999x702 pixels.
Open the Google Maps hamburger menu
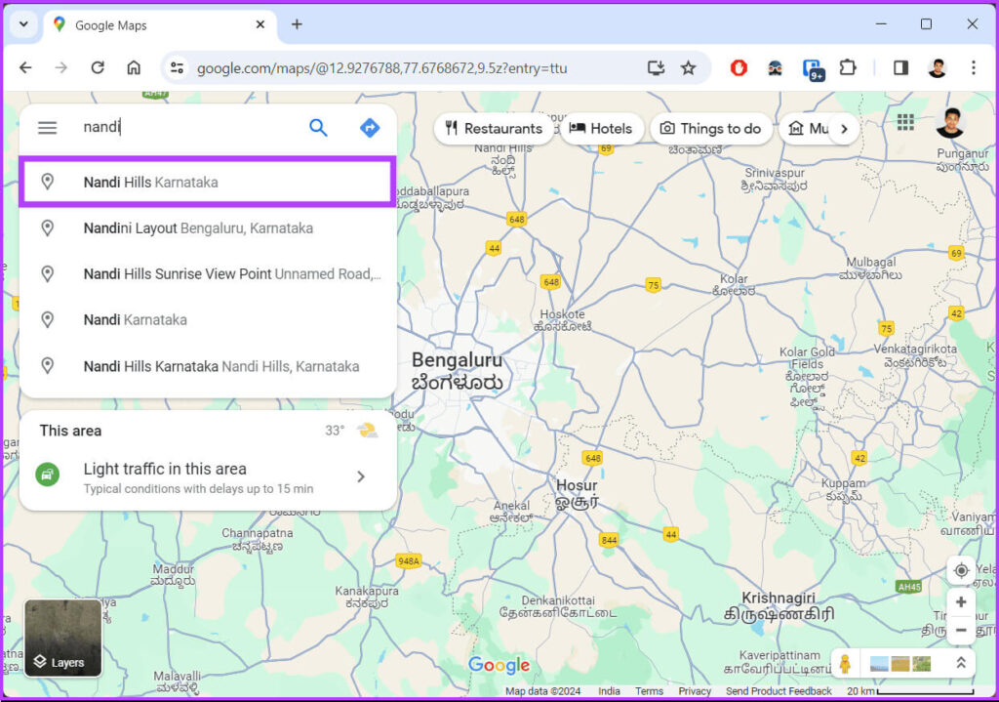coord(47,127)
